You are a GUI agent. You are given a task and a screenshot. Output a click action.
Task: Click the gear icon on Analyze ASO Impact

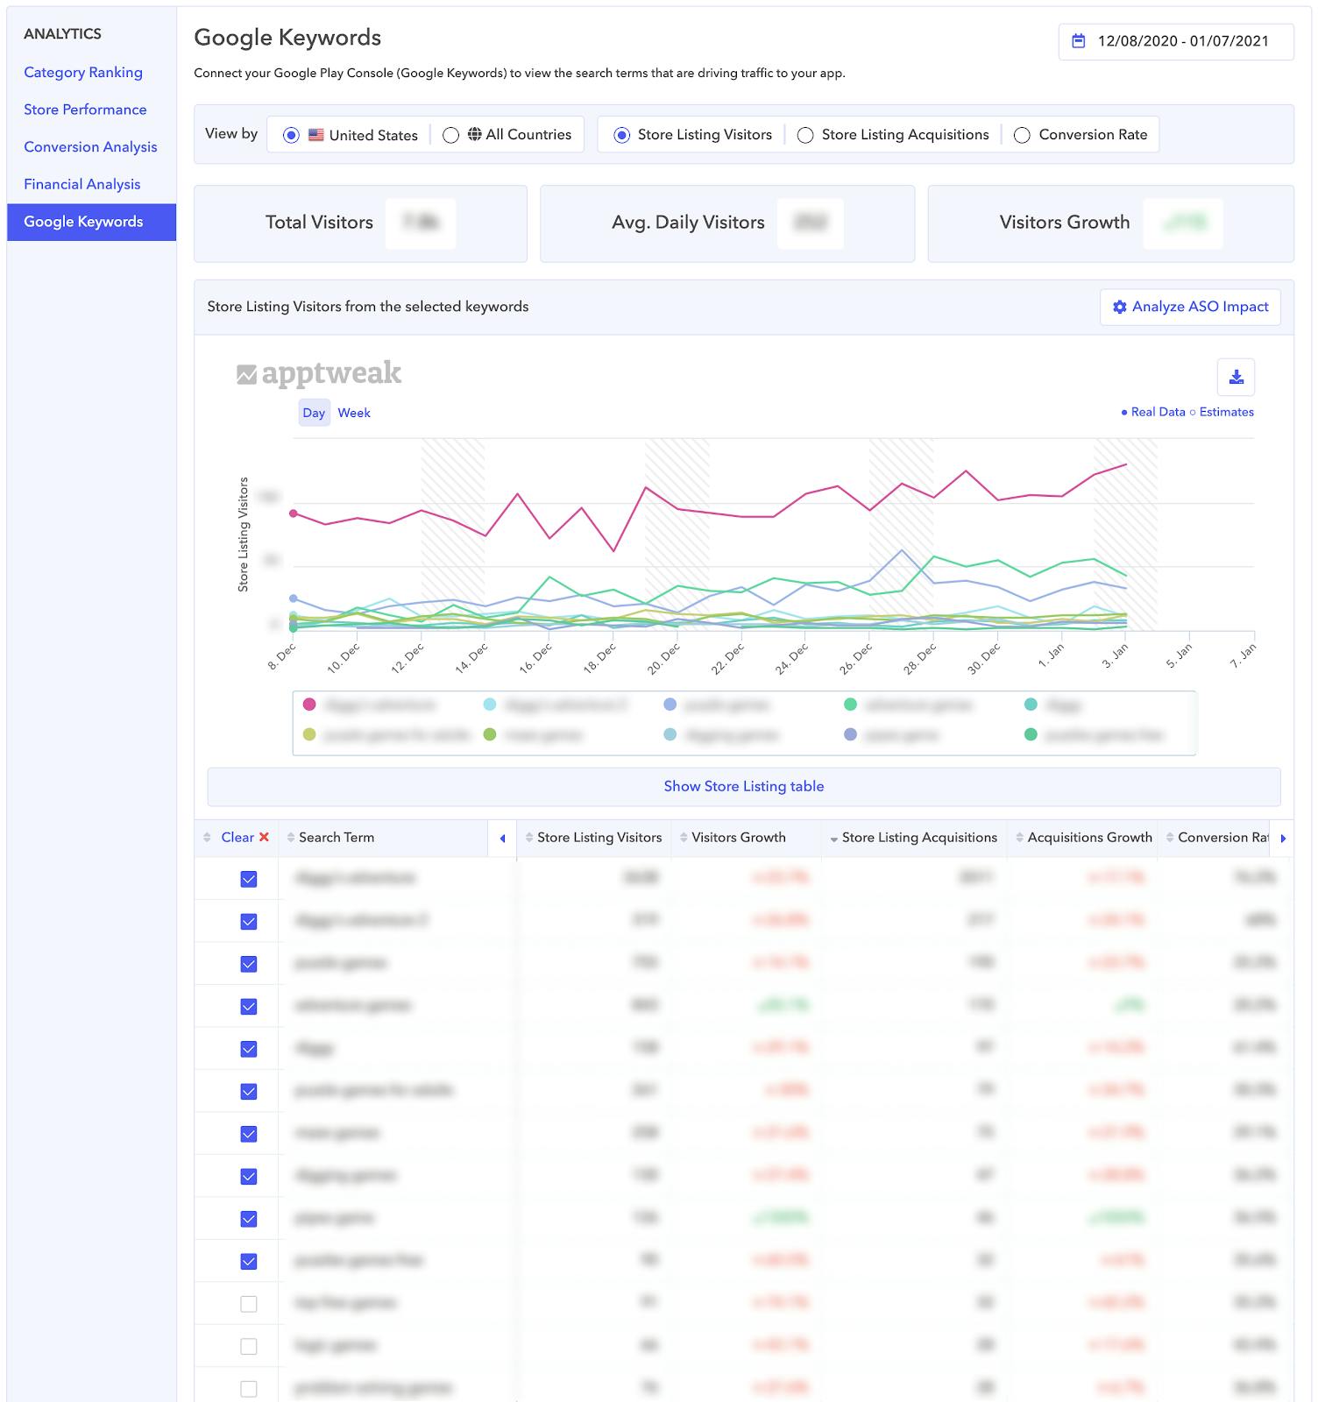1119,307
